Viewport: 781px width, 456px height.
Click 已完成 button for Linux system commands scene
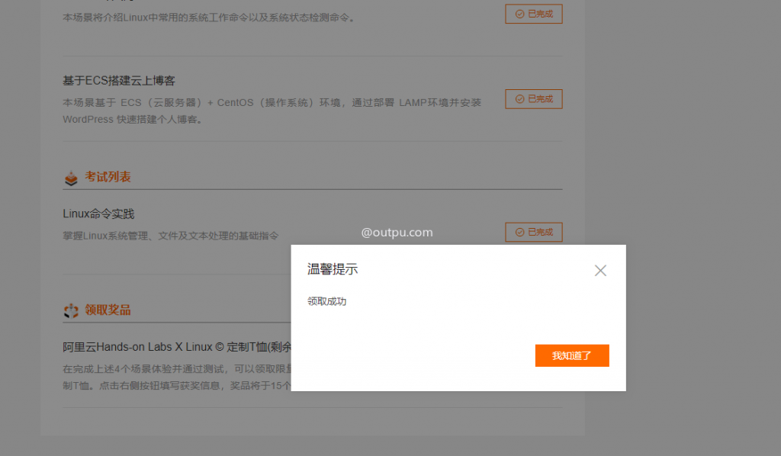point(533,14)
